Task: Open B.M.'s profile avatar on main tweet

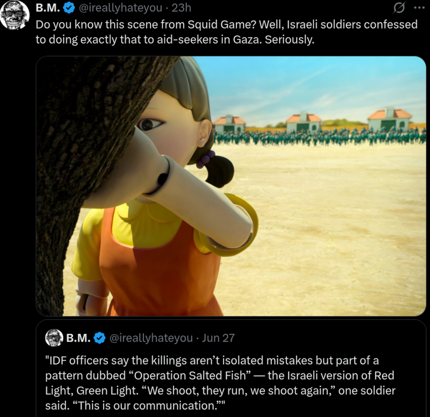Action: click(15, 15)
